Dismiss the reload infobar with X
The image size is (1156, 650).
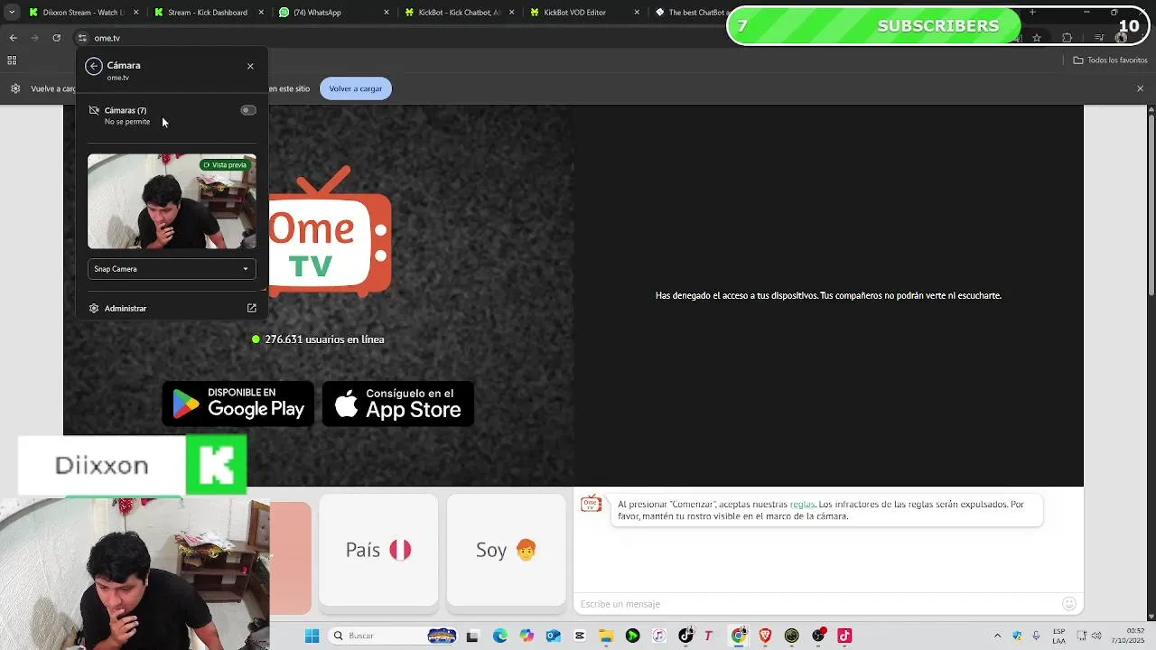[x=1140, y=88]
